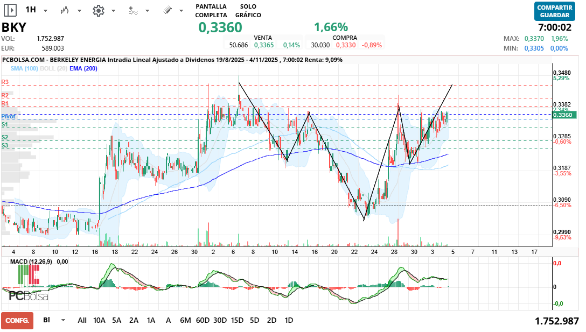The height and width of the screenshot is (332, 586).
Task: Click the red CONFG. button
Action: click(x=17, y=320)
